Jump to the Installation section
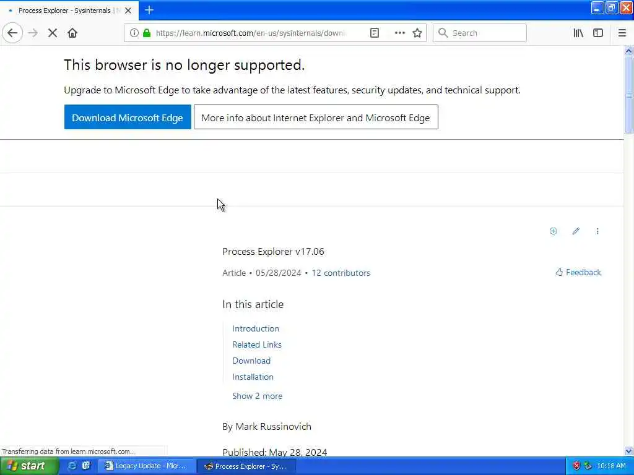Viewport: 634px width, 475px height. tap(253, 377)
